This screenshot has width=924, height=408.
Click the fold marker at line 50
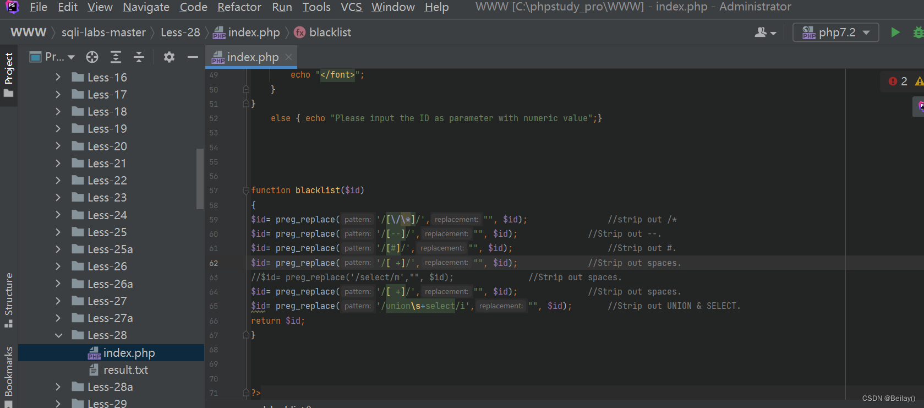point(246,89)
